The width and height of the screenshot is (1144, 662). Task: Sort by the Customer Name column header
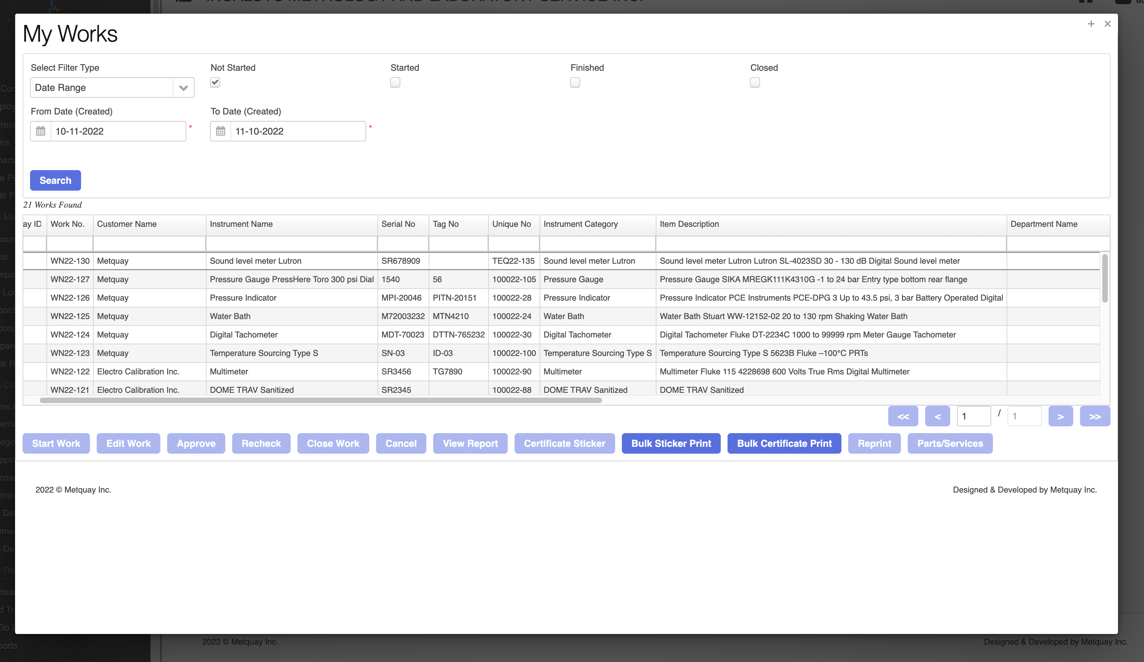click(127, 224)
